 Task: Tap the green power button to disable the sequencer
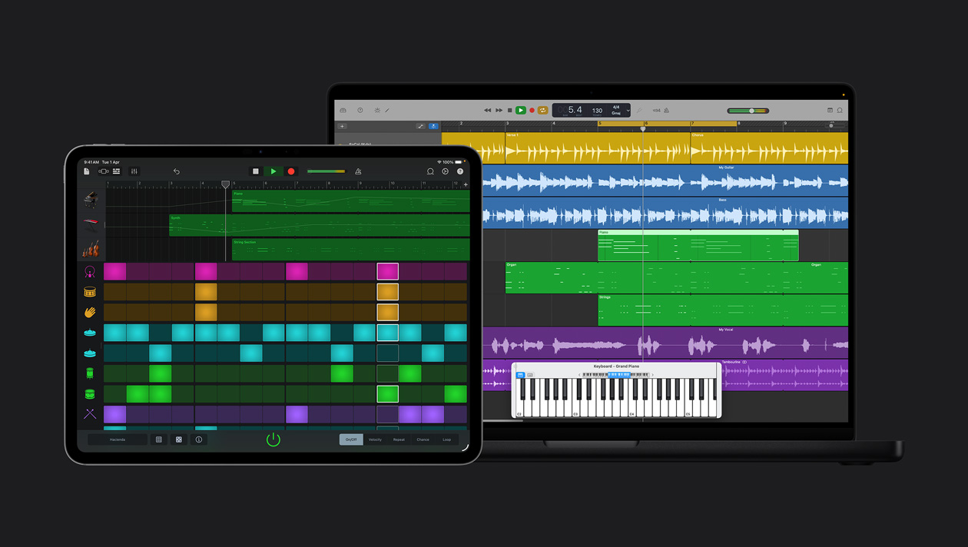273,439
